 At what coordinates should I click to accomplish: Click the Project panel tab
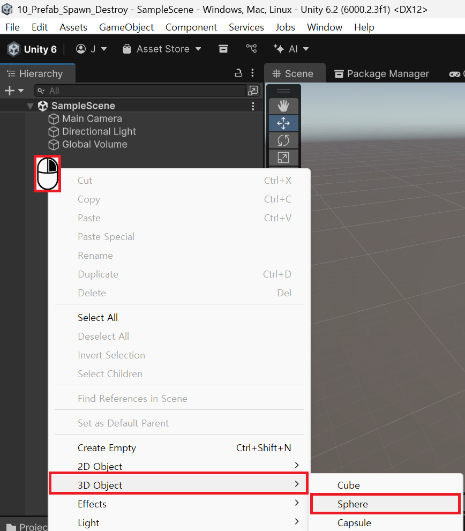[25, 526]
